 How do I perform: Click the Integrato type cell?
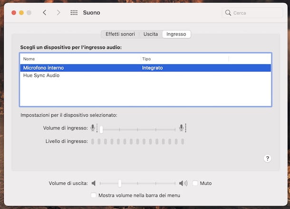(153, 68)
